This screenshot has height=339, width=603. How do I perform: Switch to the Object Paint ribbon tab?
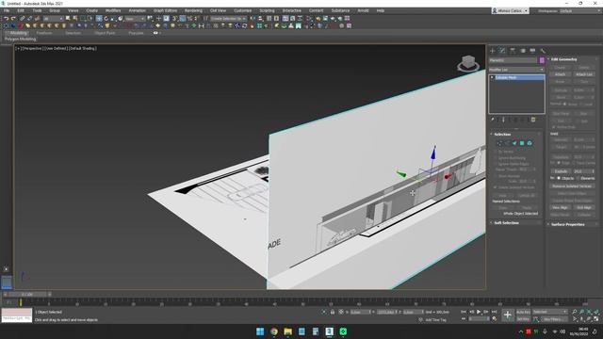click(105, 33)
